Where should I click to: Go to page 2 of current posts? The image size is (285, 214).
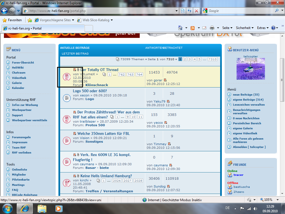pyautogui.click(x=185, y=59)
